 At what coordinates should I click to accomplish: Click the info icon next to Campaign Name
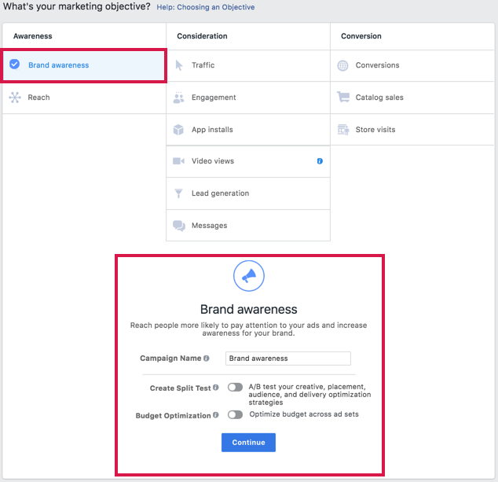tap(207, 359)
